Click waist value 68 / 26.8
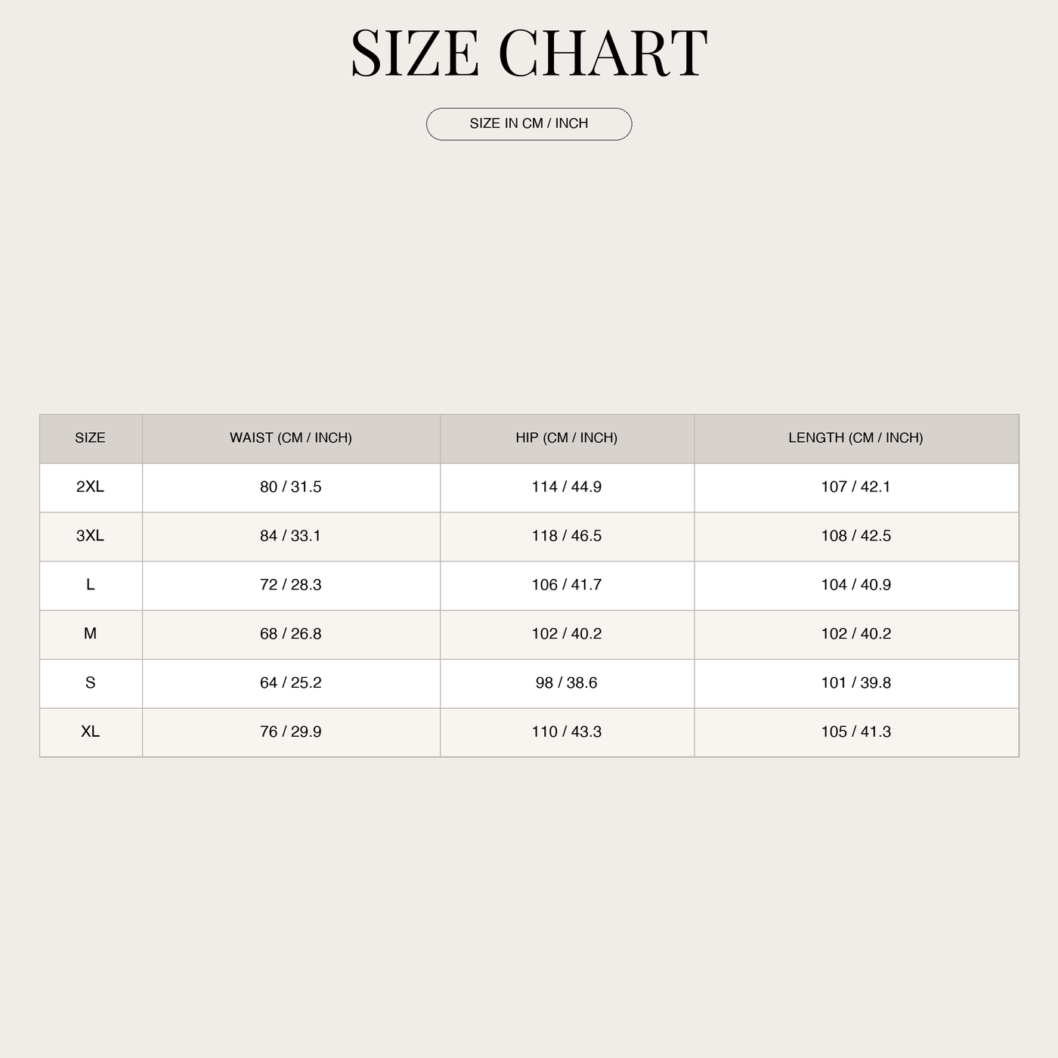Screen dimensions: 1058x1058 pyautogui.click(x=291, y=634)
